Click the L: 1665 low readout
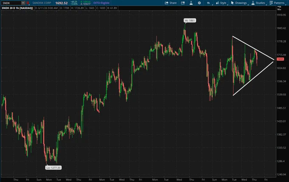Image resolution: width=289 pixels, height=182 pixels. point(90,8)
